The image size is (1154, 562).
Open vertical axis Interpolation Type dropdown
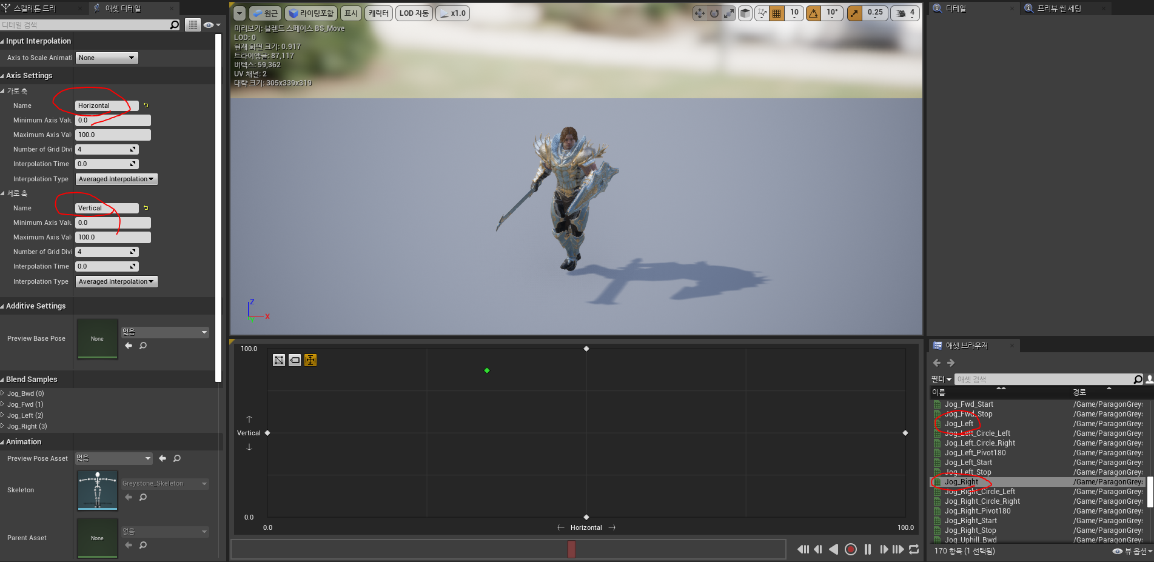click(x=116, y=281)
